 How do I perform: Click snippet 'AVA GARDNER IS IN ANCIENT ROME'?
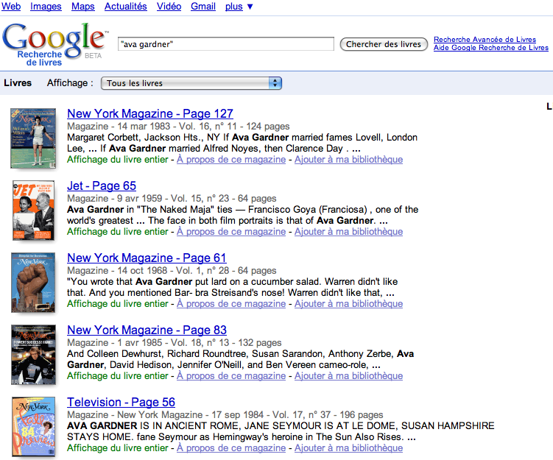pos(281,431)
